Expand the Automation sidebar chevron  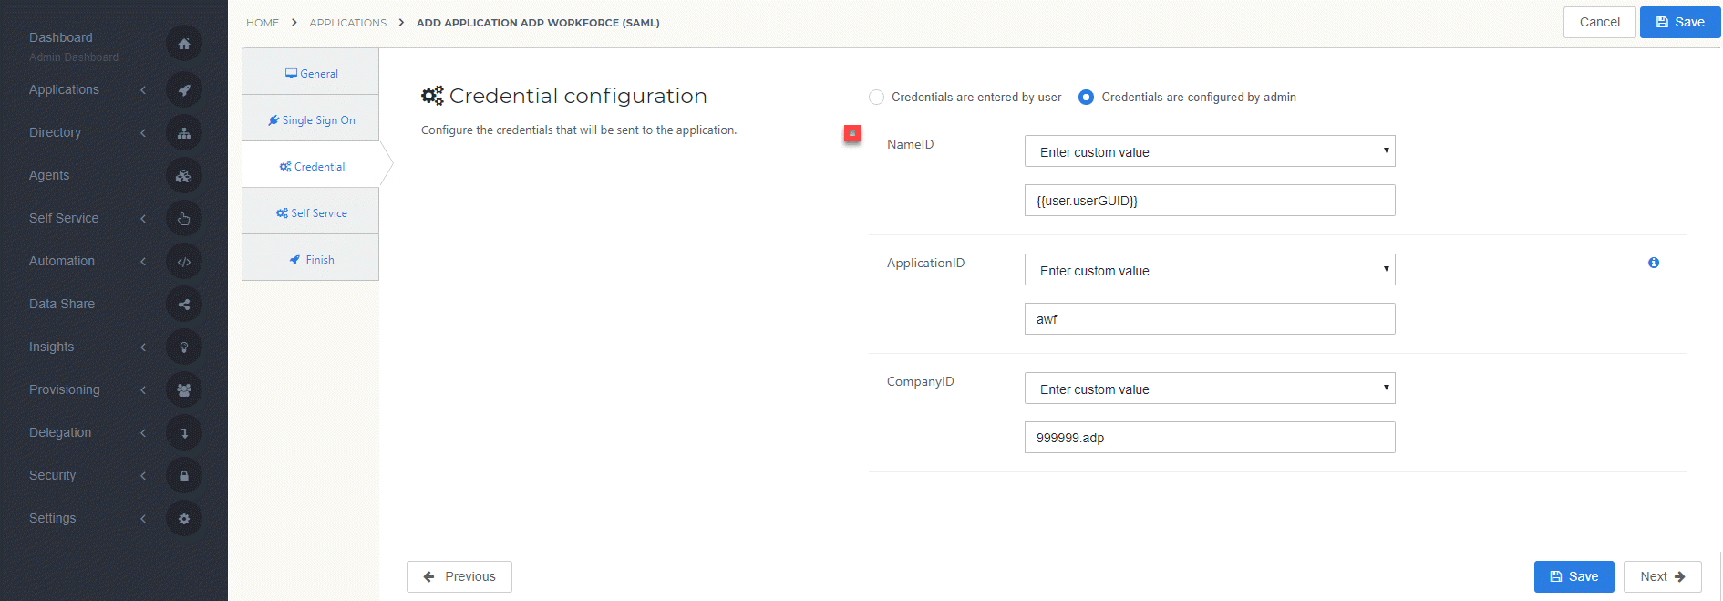pos(143,261)
